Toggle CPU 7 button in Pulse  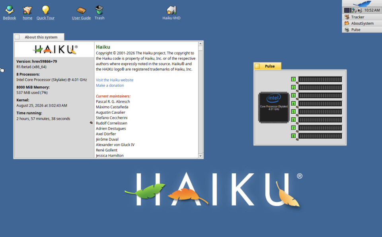click(293, 128)
